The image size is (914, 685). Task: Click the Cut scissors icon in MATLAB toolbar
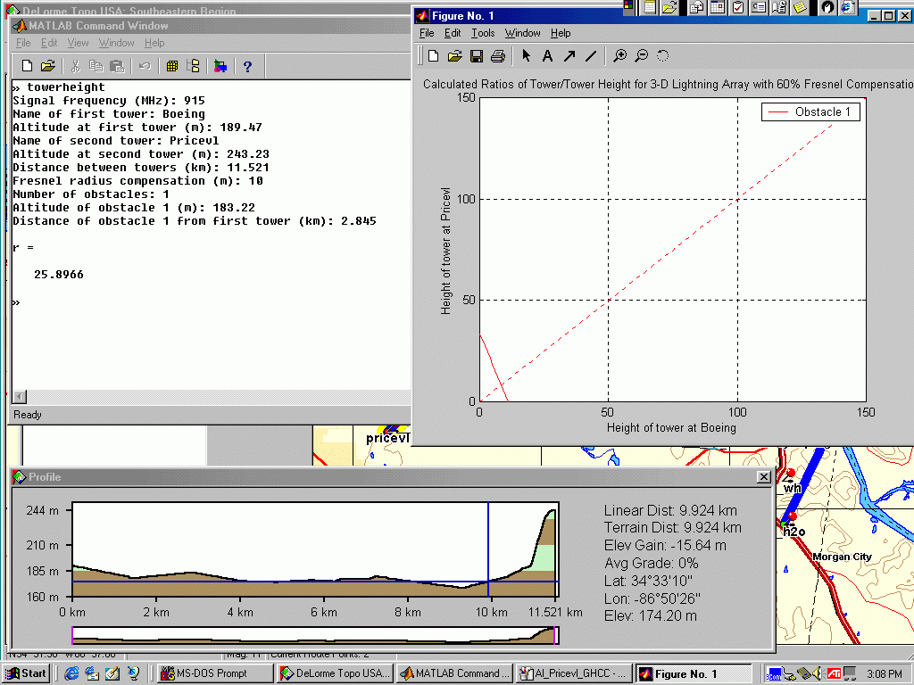[x=75, y=66]
